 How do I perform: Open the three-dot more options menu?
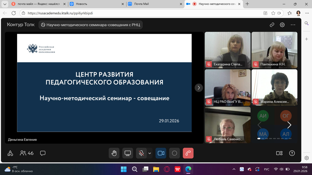pyautogui.click(x=293, y=25)
